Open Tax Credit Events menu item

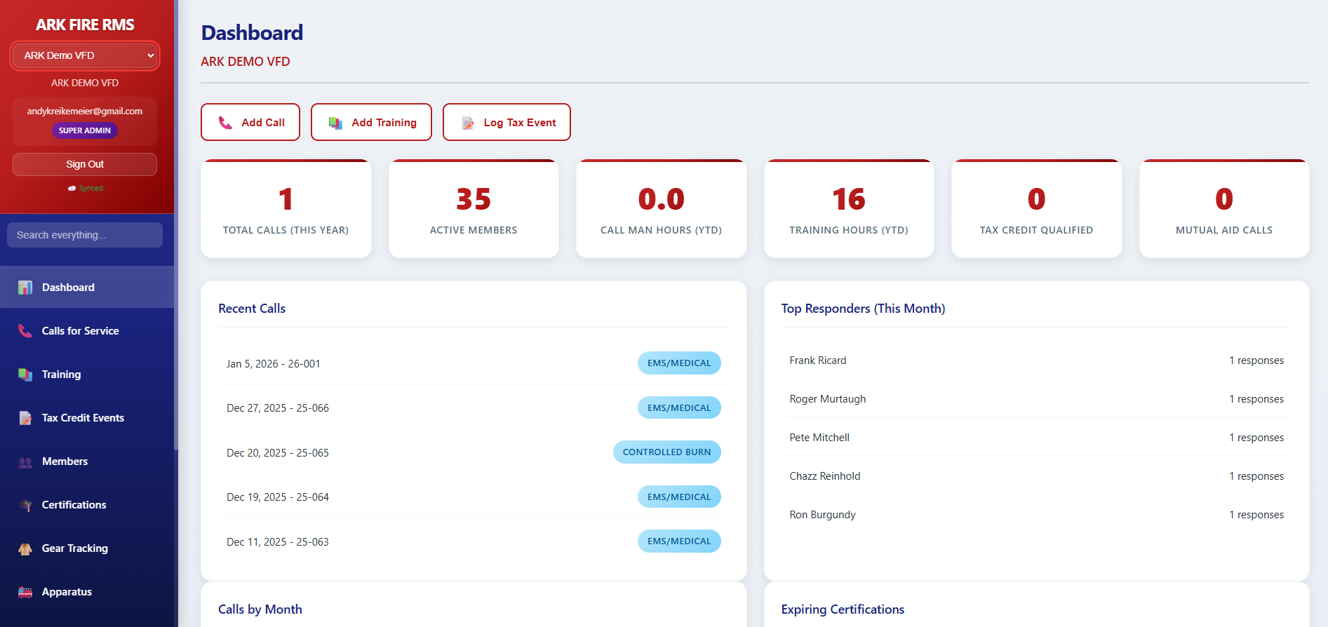point(87,417)
